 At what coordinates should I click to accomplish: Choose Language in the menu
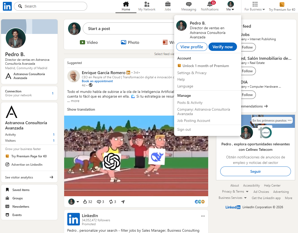click(185, 86)
